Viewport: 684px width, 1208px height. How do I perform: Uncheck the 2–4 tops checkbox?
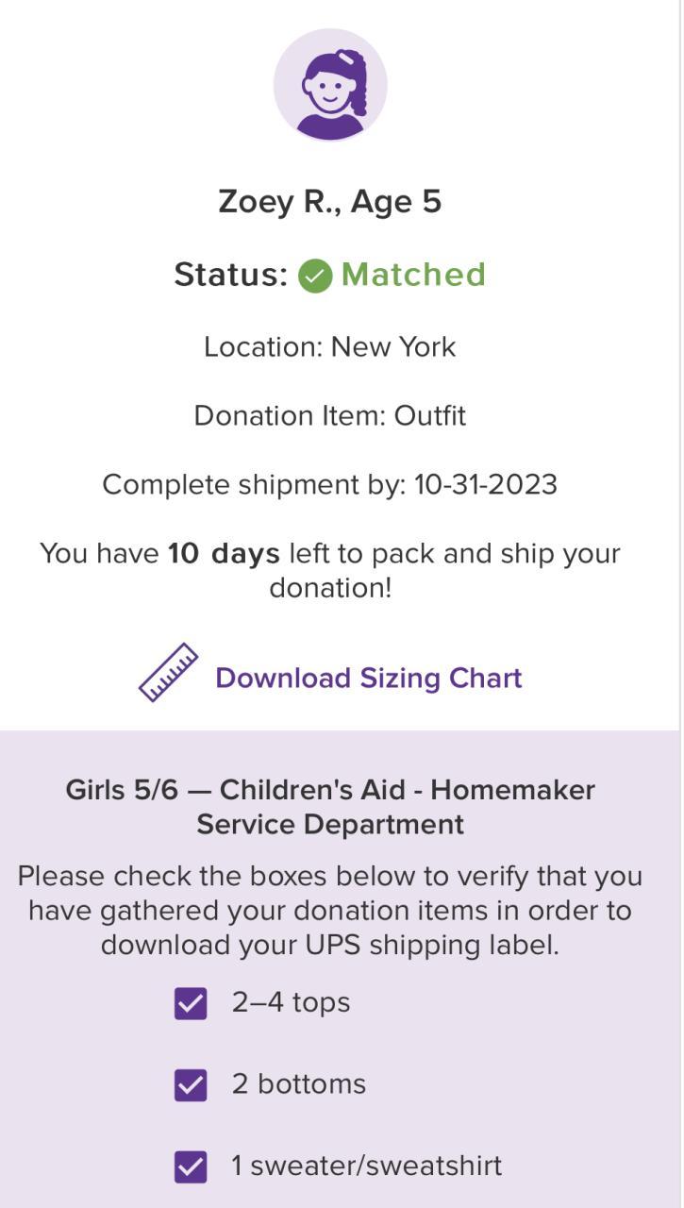191,1003
